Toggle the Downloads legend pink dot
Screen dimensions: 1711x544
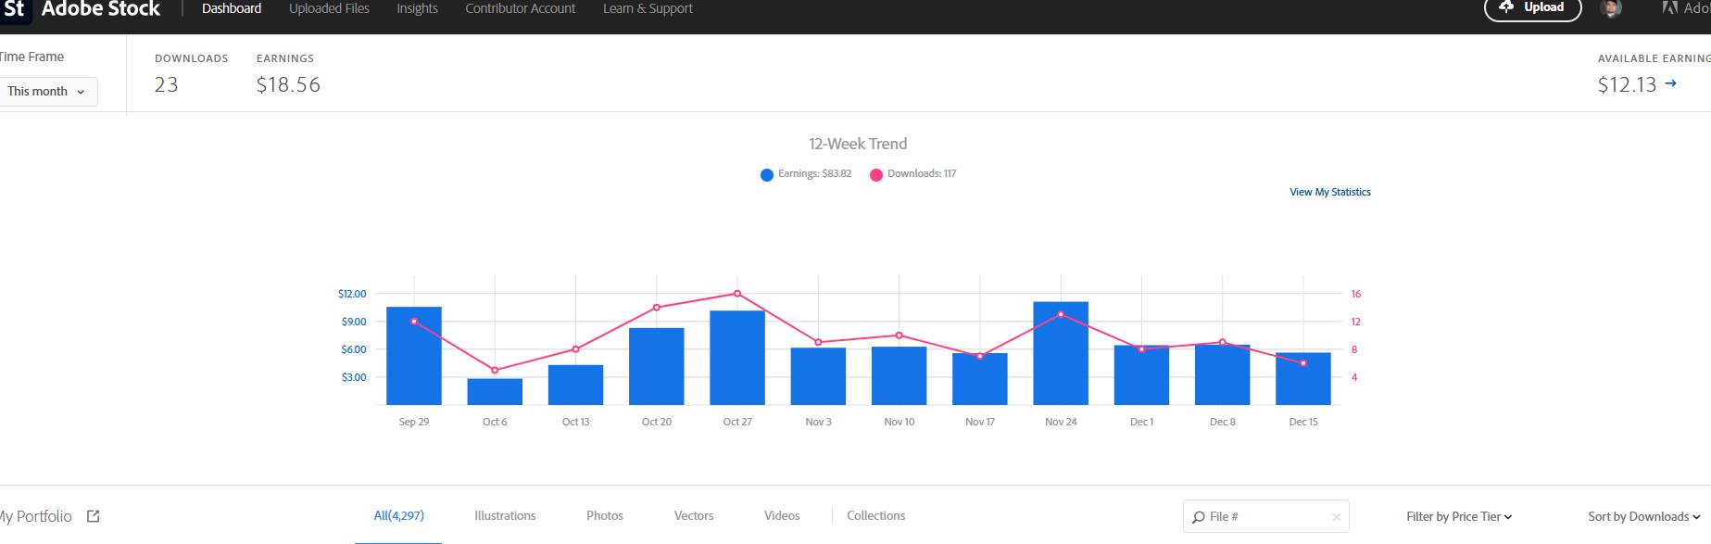(x=875, y=174)
